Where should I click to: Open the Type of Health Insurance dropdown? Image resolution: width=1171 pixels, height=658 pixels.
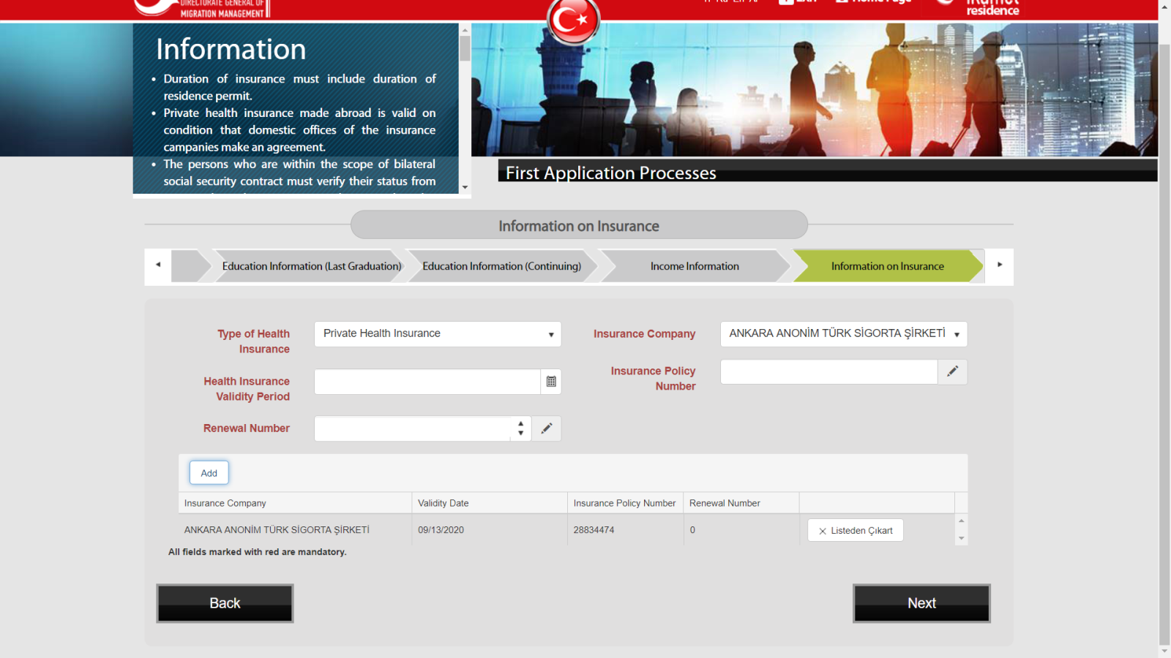[437, 334]
